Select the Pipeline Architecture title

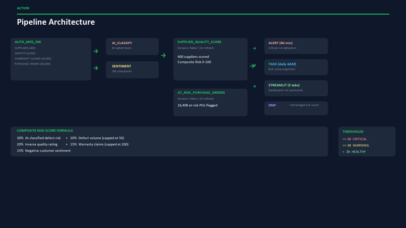(x=56, y=22)
